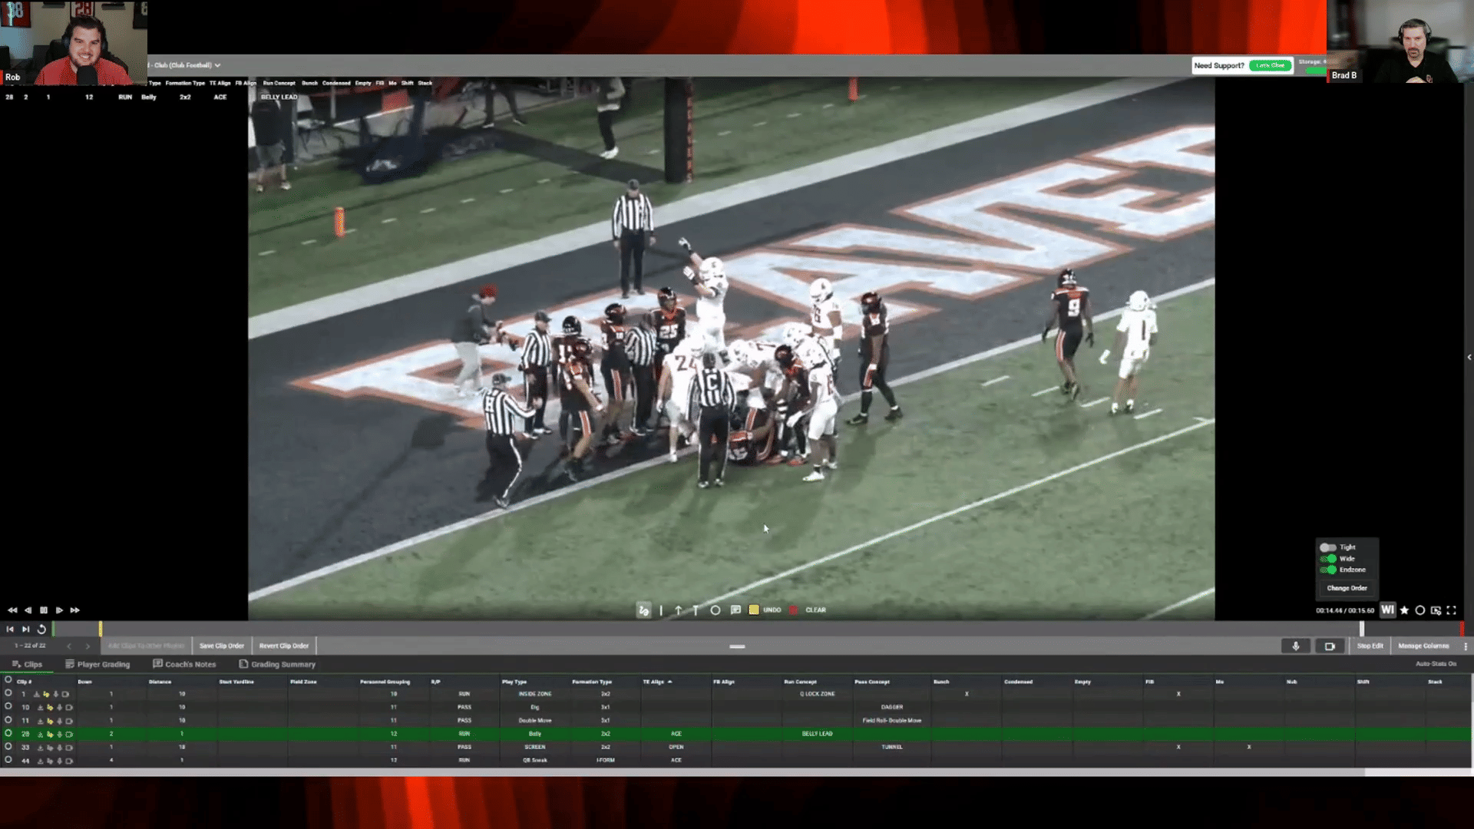Screen dimensions: 1474x829
Task: Switch to the Player Grading tab
Action: point(97,665)
